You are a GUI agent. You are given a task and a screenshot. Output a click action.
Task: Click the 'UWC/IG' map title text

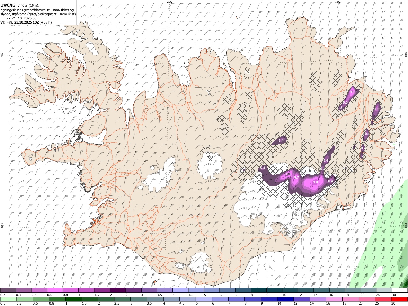pyautogui.click(x=7, y=5)
